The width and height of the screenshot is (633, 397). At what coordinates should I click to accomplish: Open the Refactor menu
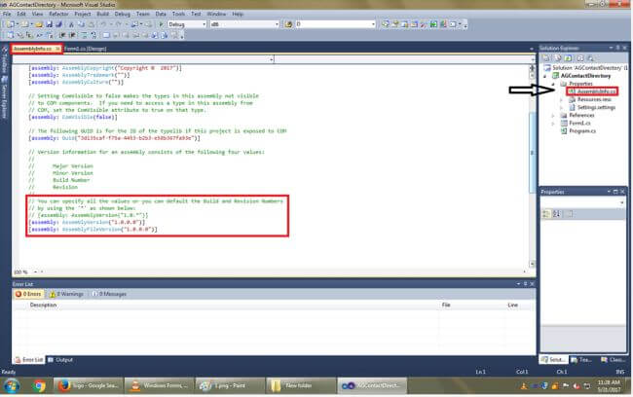pyautogui.click(x=58, y=14)
